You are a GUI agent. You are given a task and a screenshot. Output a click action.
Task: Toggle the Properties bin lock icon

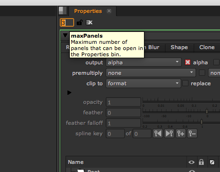point(80,22)
